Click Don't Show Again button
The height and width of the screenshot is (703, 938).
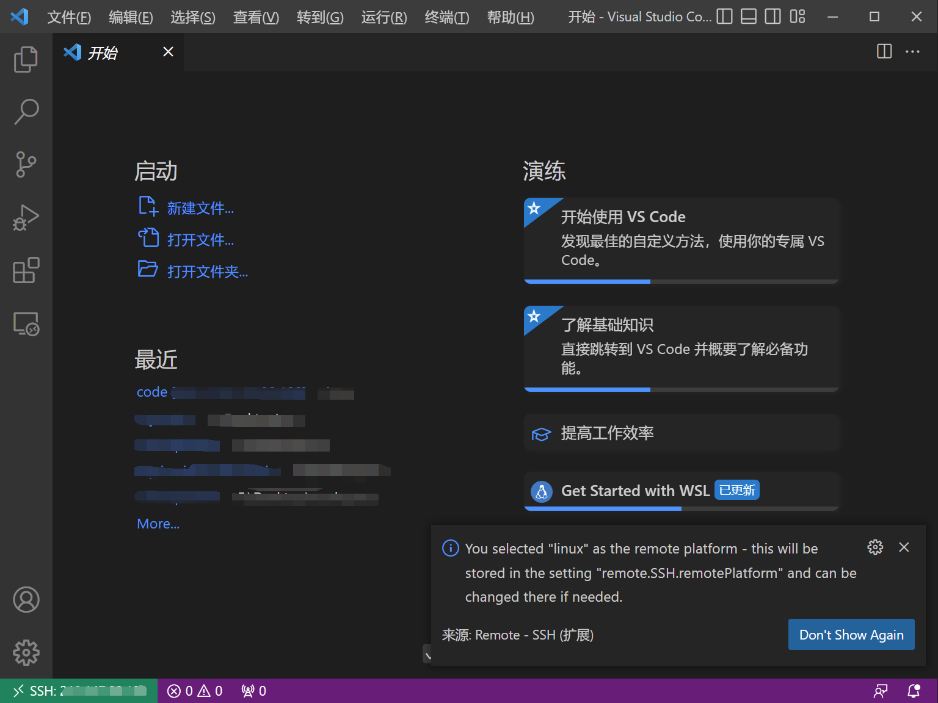(x=851, y=635)
